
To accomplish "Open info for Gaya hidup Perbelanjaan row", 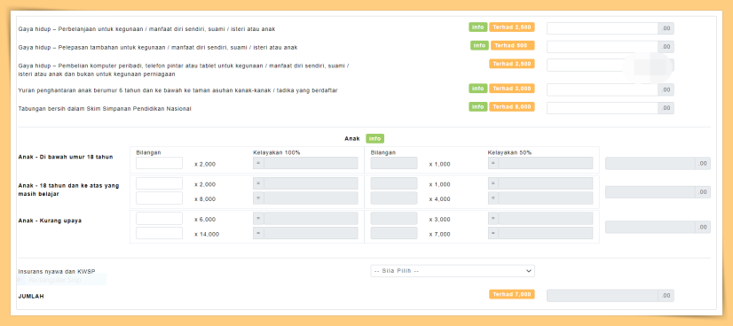I will click(x=477, y=27).
